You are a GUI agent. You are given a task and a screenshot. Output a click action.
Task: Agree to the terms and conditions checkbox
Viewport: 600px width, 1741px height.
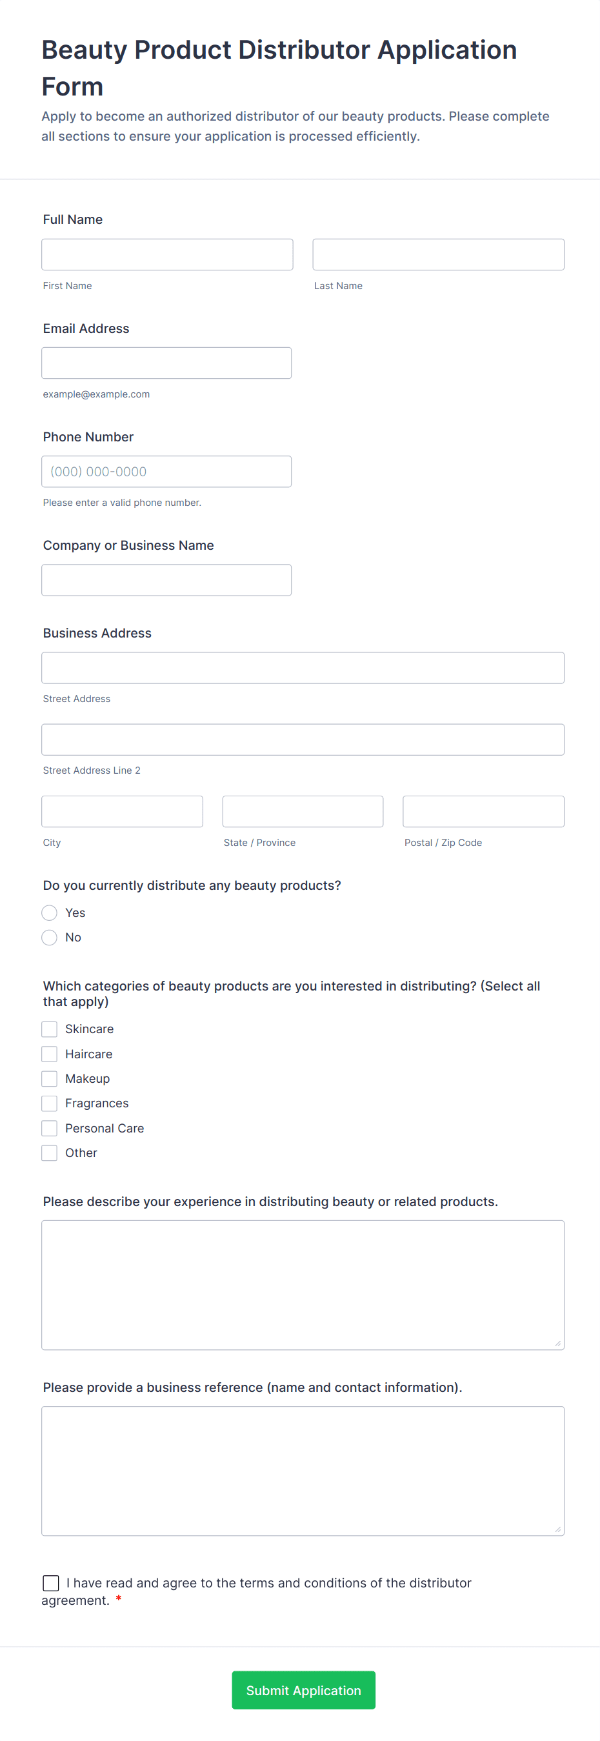(51, 1583)
